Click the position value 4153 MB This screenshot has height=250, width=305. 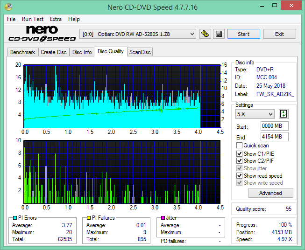[282, 232]
